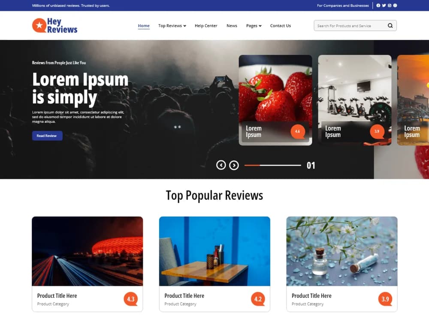Click the 4.6 rating badge on the strawberry card
This screenshot has height=321, width=429.
click(299, 132)
